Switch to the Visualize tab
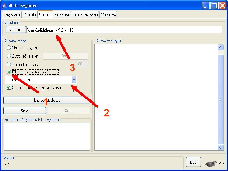228x171 pixels. point(108,15)
